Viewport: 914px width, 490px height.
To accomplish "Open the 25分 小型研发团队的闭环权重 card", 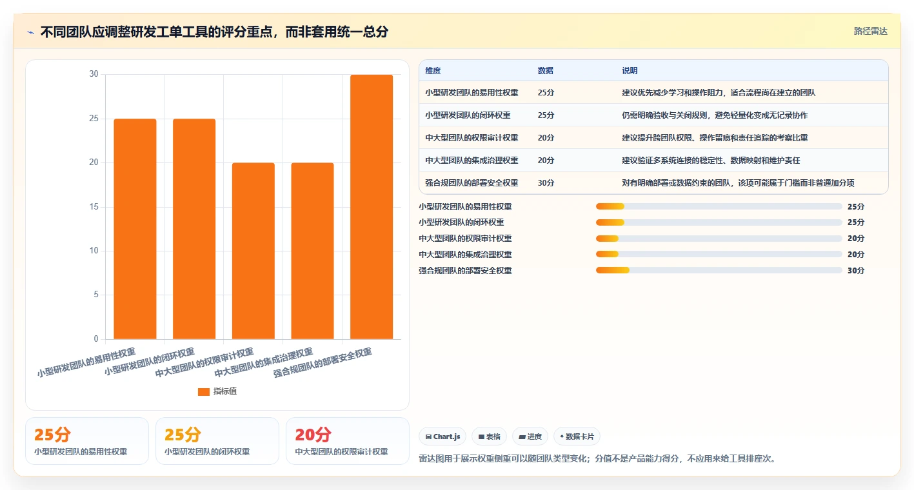I will click(x=217, y=441).
